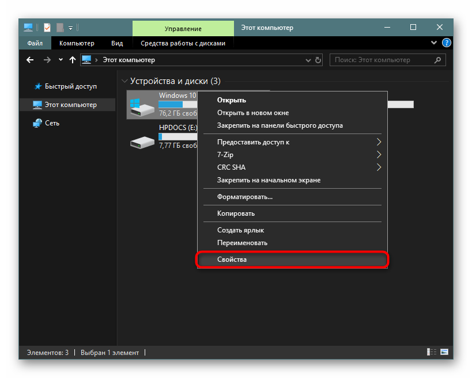Open Help with the question mark icon
Screen dimensions: 472x378
tap(446, 43)
